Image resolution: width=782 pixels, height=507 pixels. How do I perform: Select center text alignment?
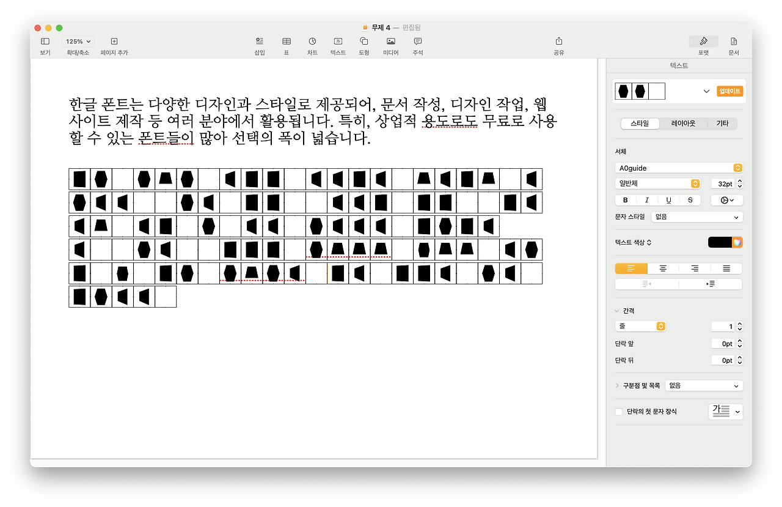point(662,268)
